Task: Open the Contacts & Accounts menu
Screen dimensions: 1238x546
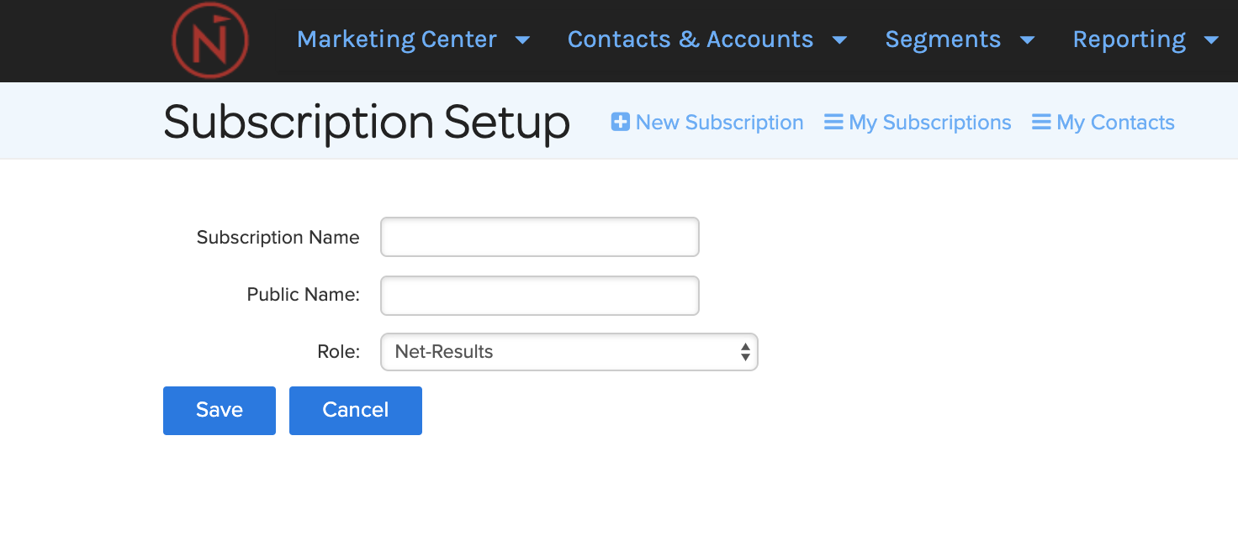Action: 690,39
